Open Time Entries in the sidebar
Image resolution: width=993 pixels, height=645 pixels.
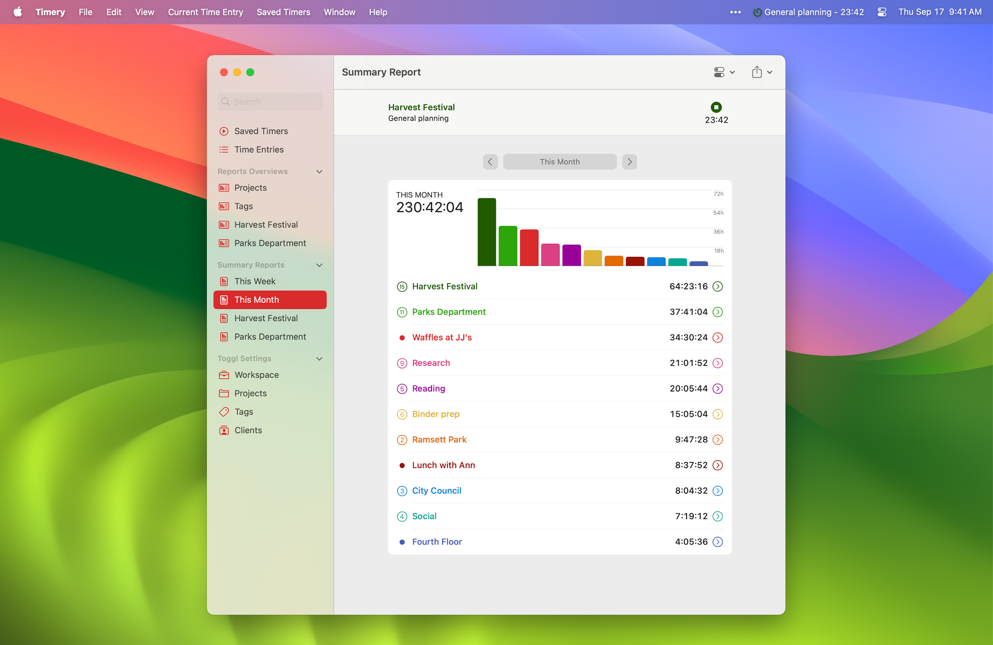(x=270, y=149)
